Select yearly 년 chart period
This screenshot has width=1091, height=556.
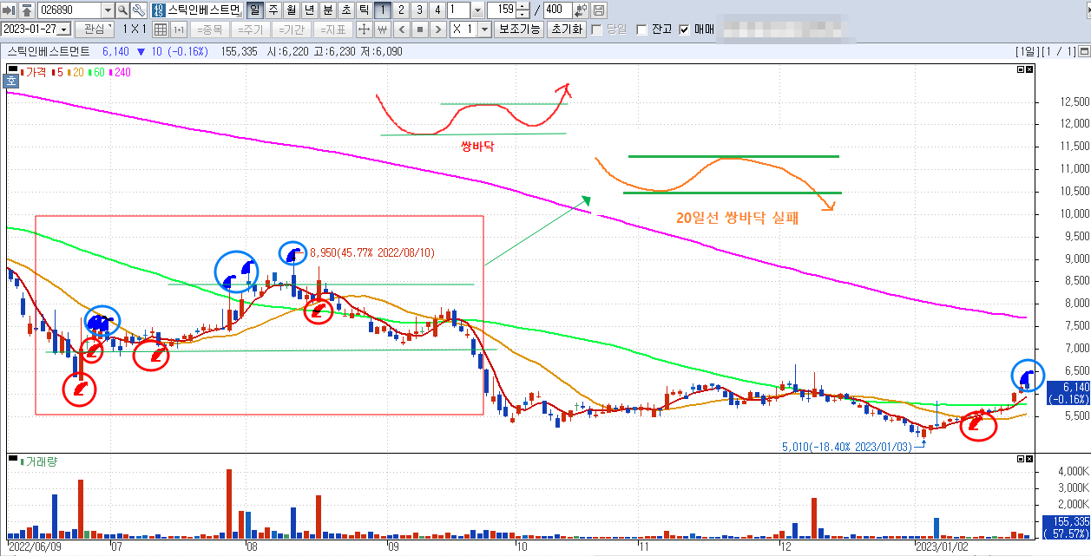[x=309, y=10]
